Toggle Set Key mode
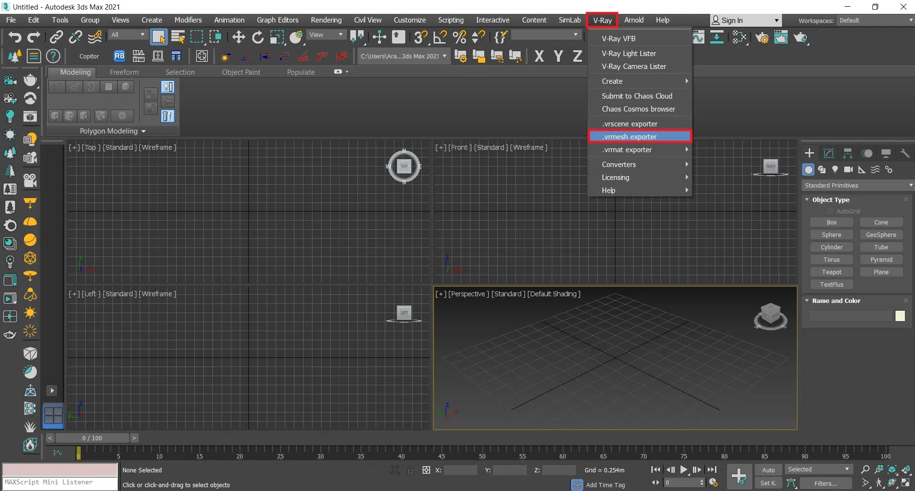Image resolution: width=915 pixels, height=491 pixels. point(768,483)
